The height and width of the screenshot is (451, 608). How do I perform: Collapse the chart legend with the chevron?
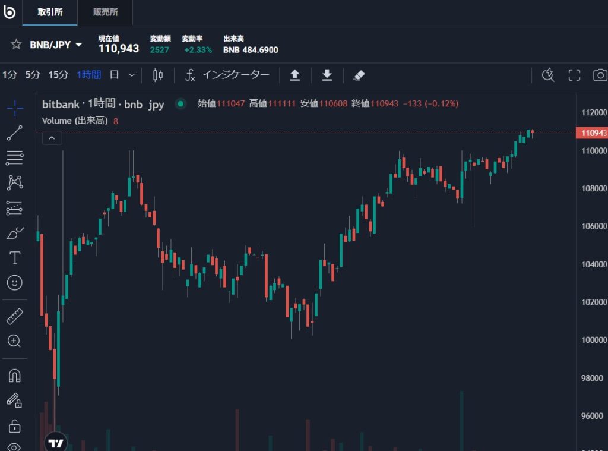(x=52, y=137)
